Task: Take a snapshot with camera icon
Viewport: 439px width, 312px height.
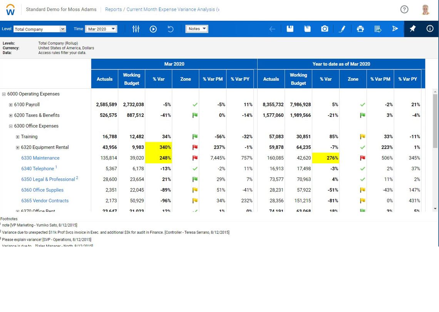Action: point(325,29)
